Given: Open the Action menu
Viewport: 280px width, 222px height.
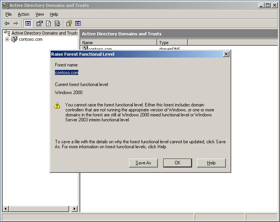Looking at the screenshot, I should [x=23, y=14].
